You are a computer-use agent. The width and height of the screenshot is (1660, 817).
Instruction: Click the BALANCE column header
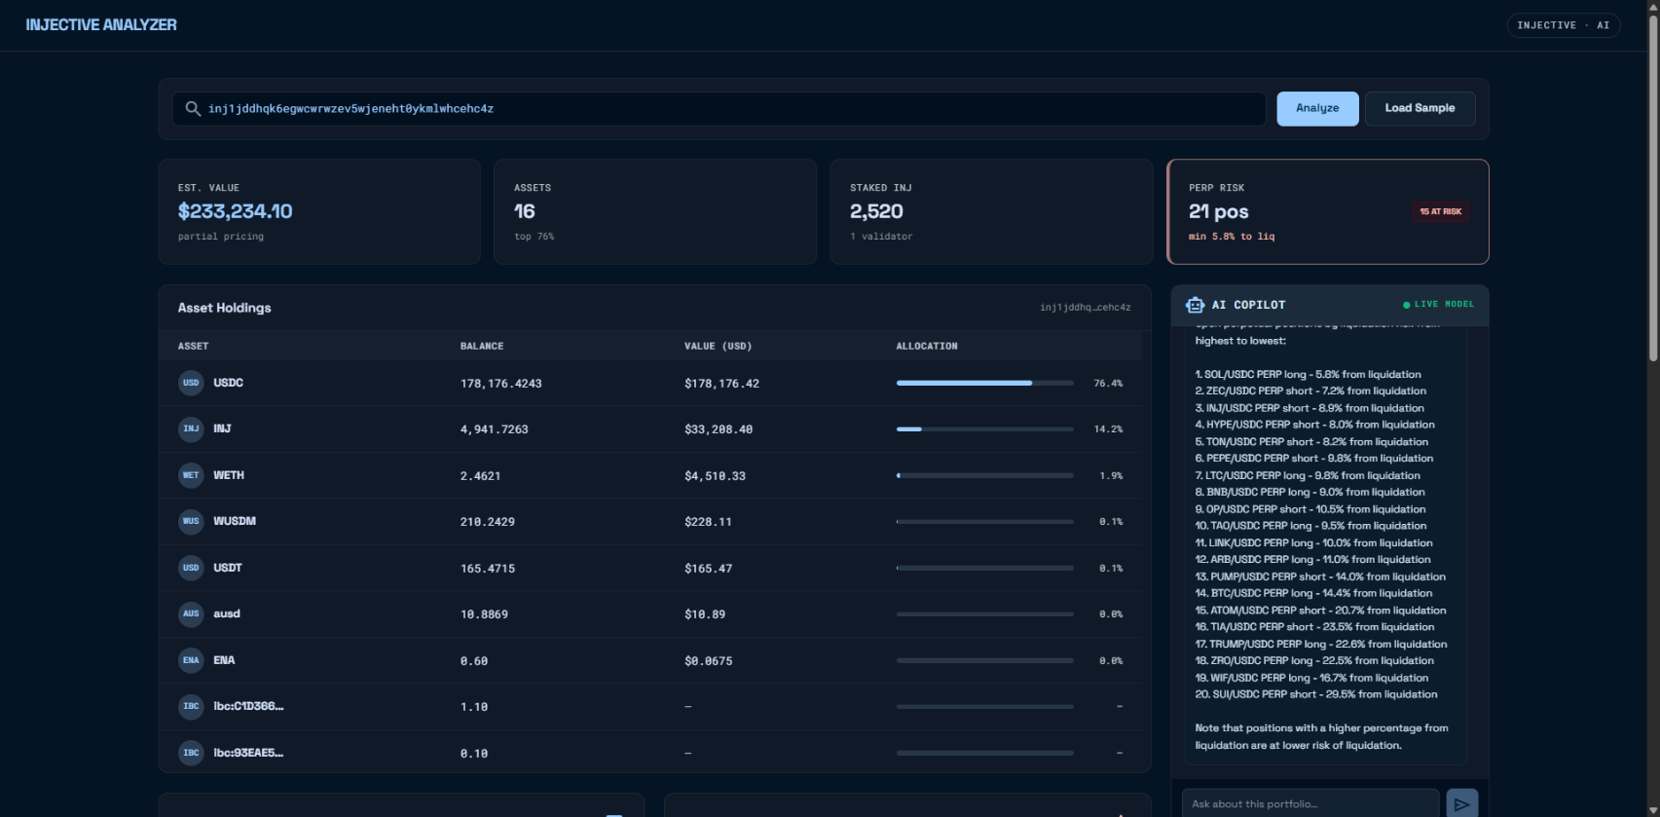tap(482, 347)
